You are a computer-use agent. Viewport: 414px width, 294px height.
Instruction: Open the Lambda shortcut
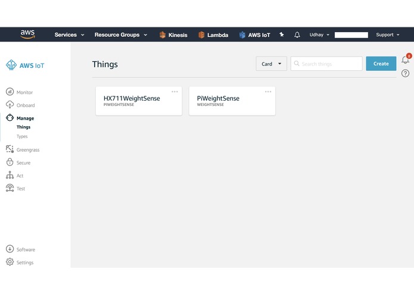click(213, 35)
